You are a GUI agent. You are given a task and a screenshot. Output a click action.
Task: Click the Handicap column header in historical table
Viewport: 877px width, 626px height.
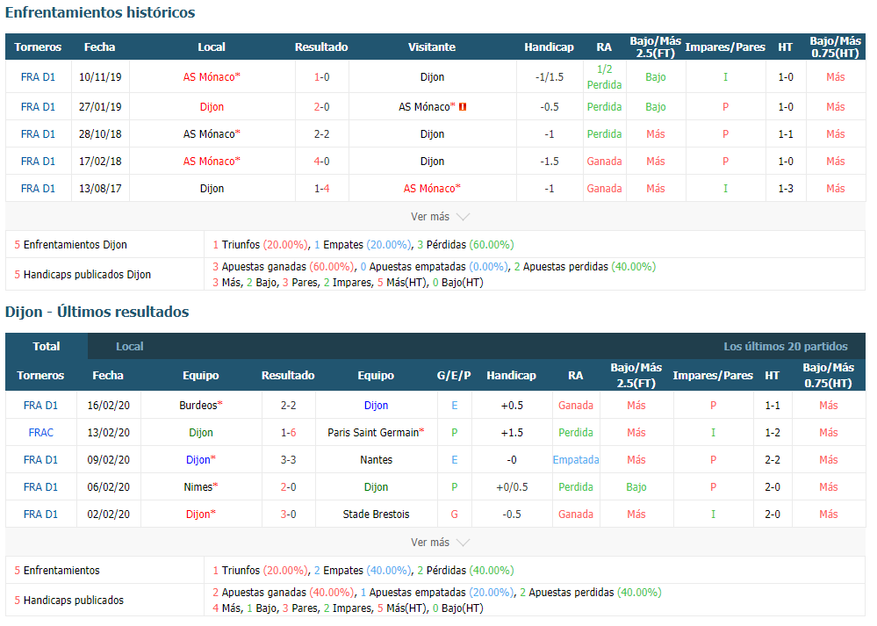coord(549,47)
